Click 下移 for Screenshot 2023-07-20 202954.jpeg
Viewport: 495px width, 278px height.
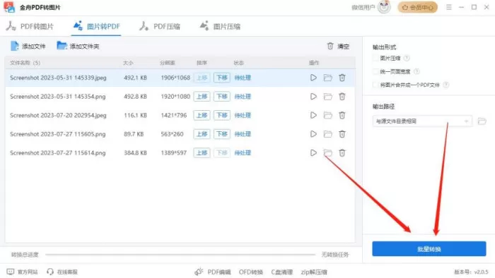(222, 115)
